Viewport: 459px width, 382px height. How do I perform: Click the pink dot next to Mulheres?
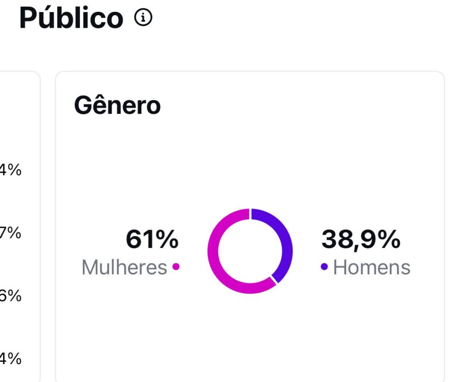(176, 267)
